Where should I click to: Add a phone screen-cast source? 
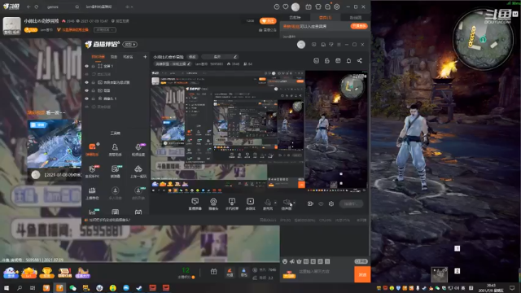click(x=231, y=203)
